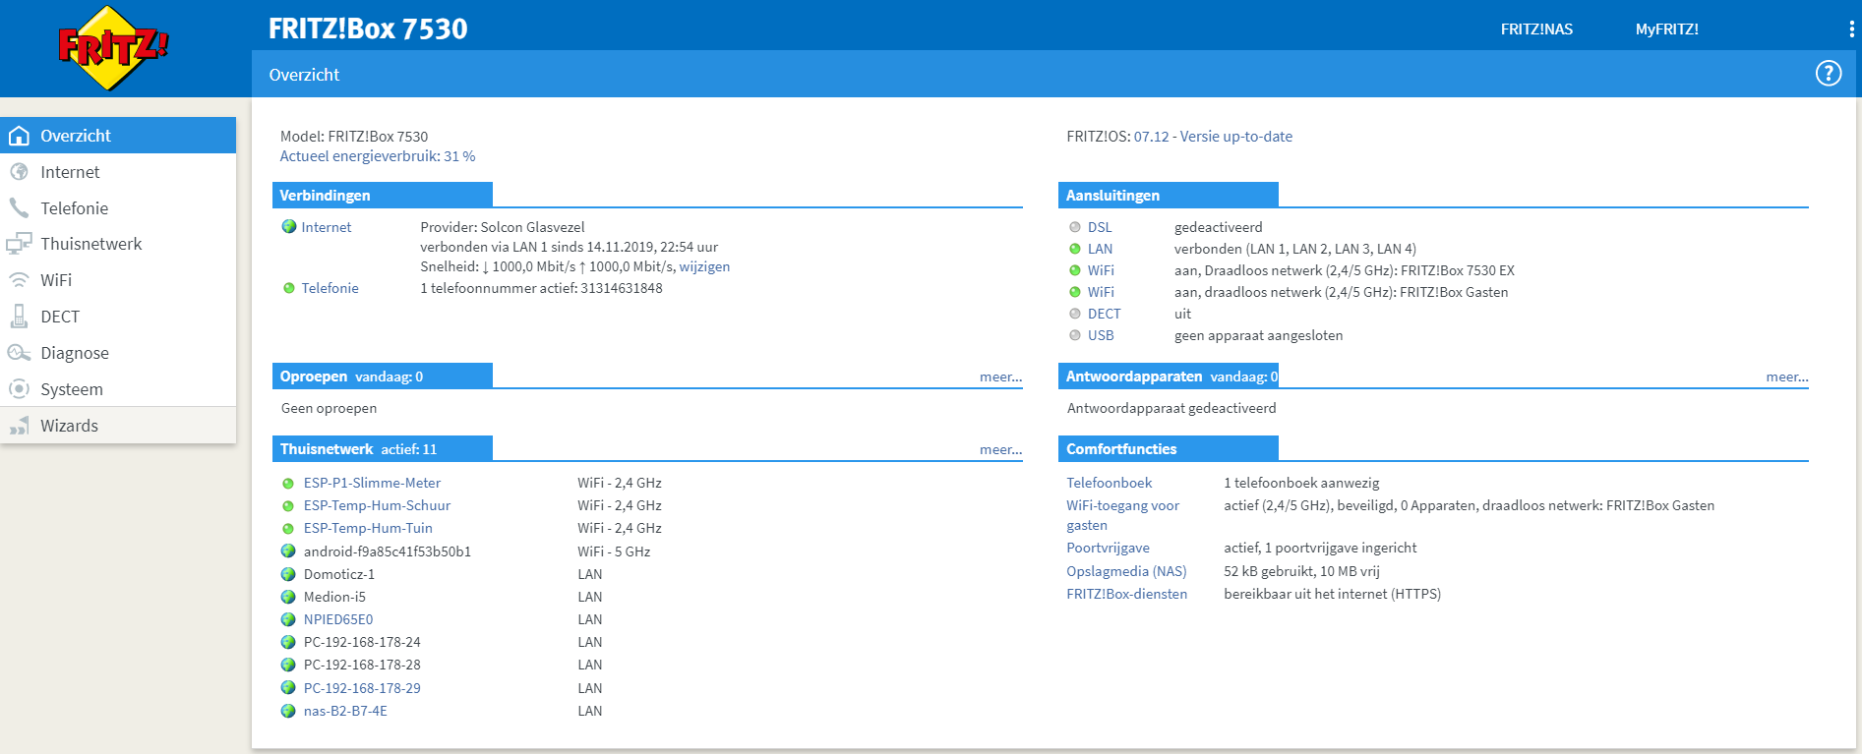Open the Poortvrijgave link

(1108, 548)
